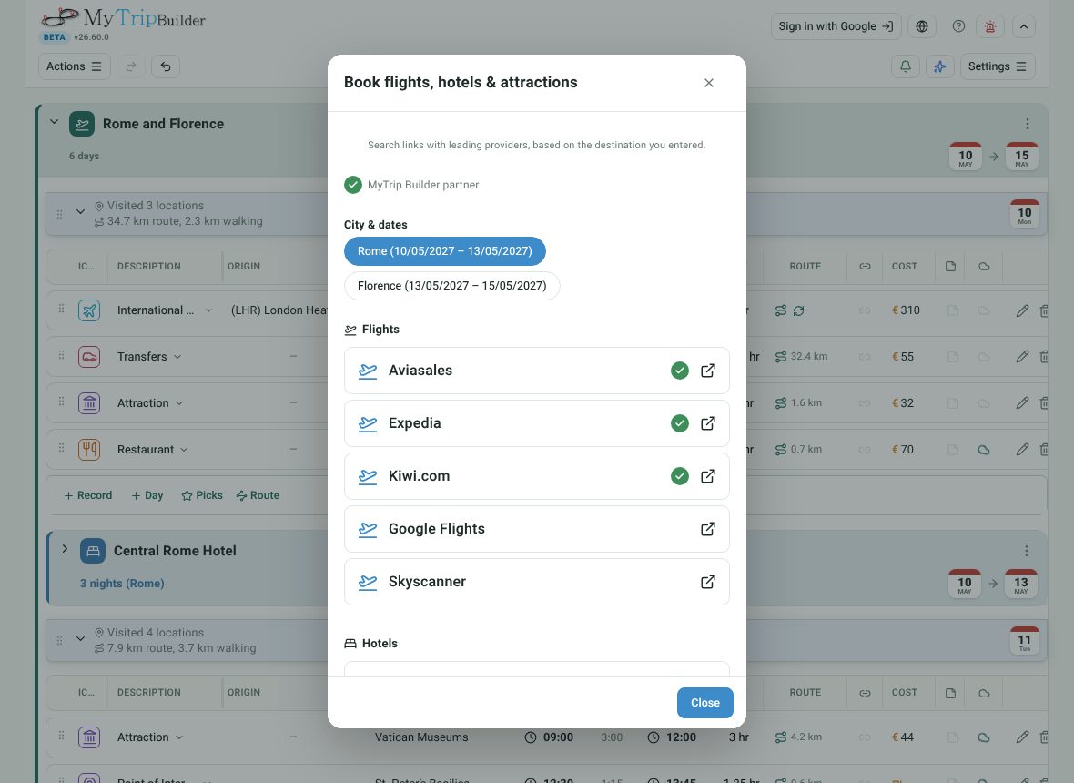Collapse header with the up chevron
The height and width of the screenshot is (783, 1074).
click(1023, 26)
